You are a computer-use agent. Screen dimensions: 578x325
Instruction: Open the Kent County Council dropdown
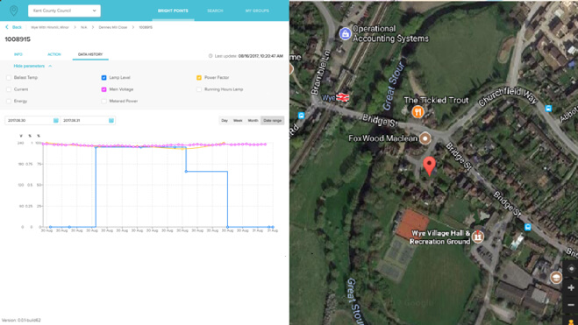tap(64, 11)
